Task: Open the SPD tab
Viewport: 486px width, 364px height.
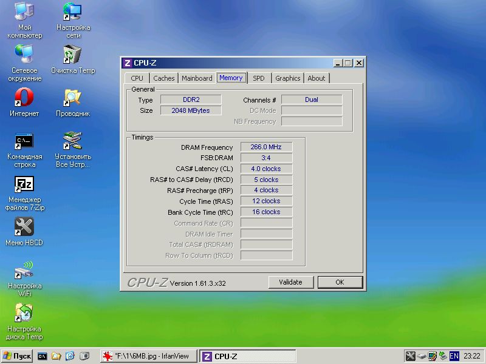Action: (259, 78)
